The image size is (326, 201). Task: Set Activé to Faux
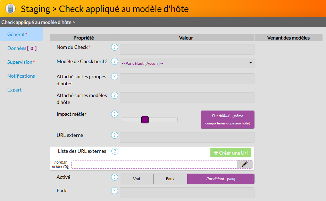point(170,179)
